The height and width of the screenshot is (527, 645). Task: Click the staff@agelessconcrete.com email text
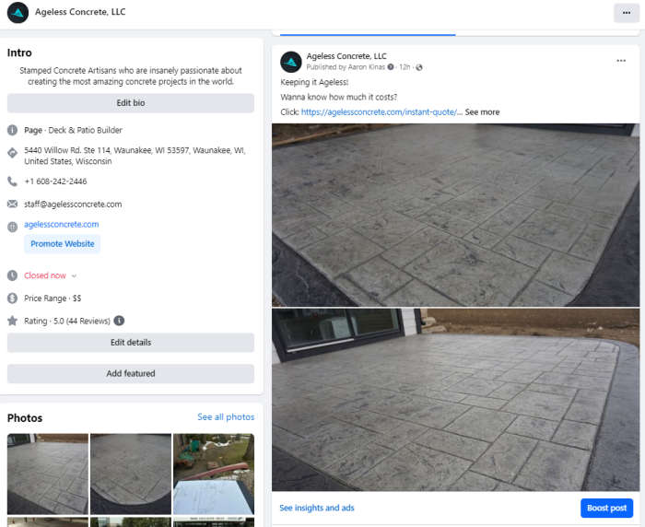click(73, 204)
